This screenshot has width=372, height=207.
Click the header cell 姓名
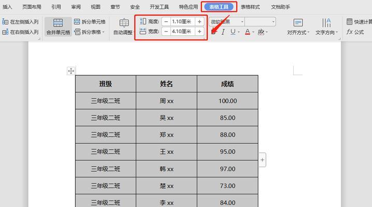(x=166, y=84)
